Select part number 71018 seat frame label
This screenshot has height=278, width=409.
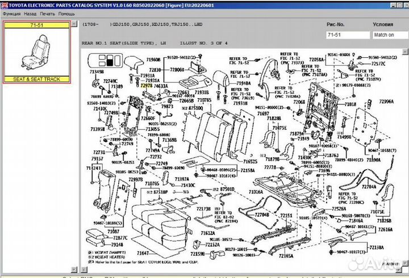[x=350, y=104]
